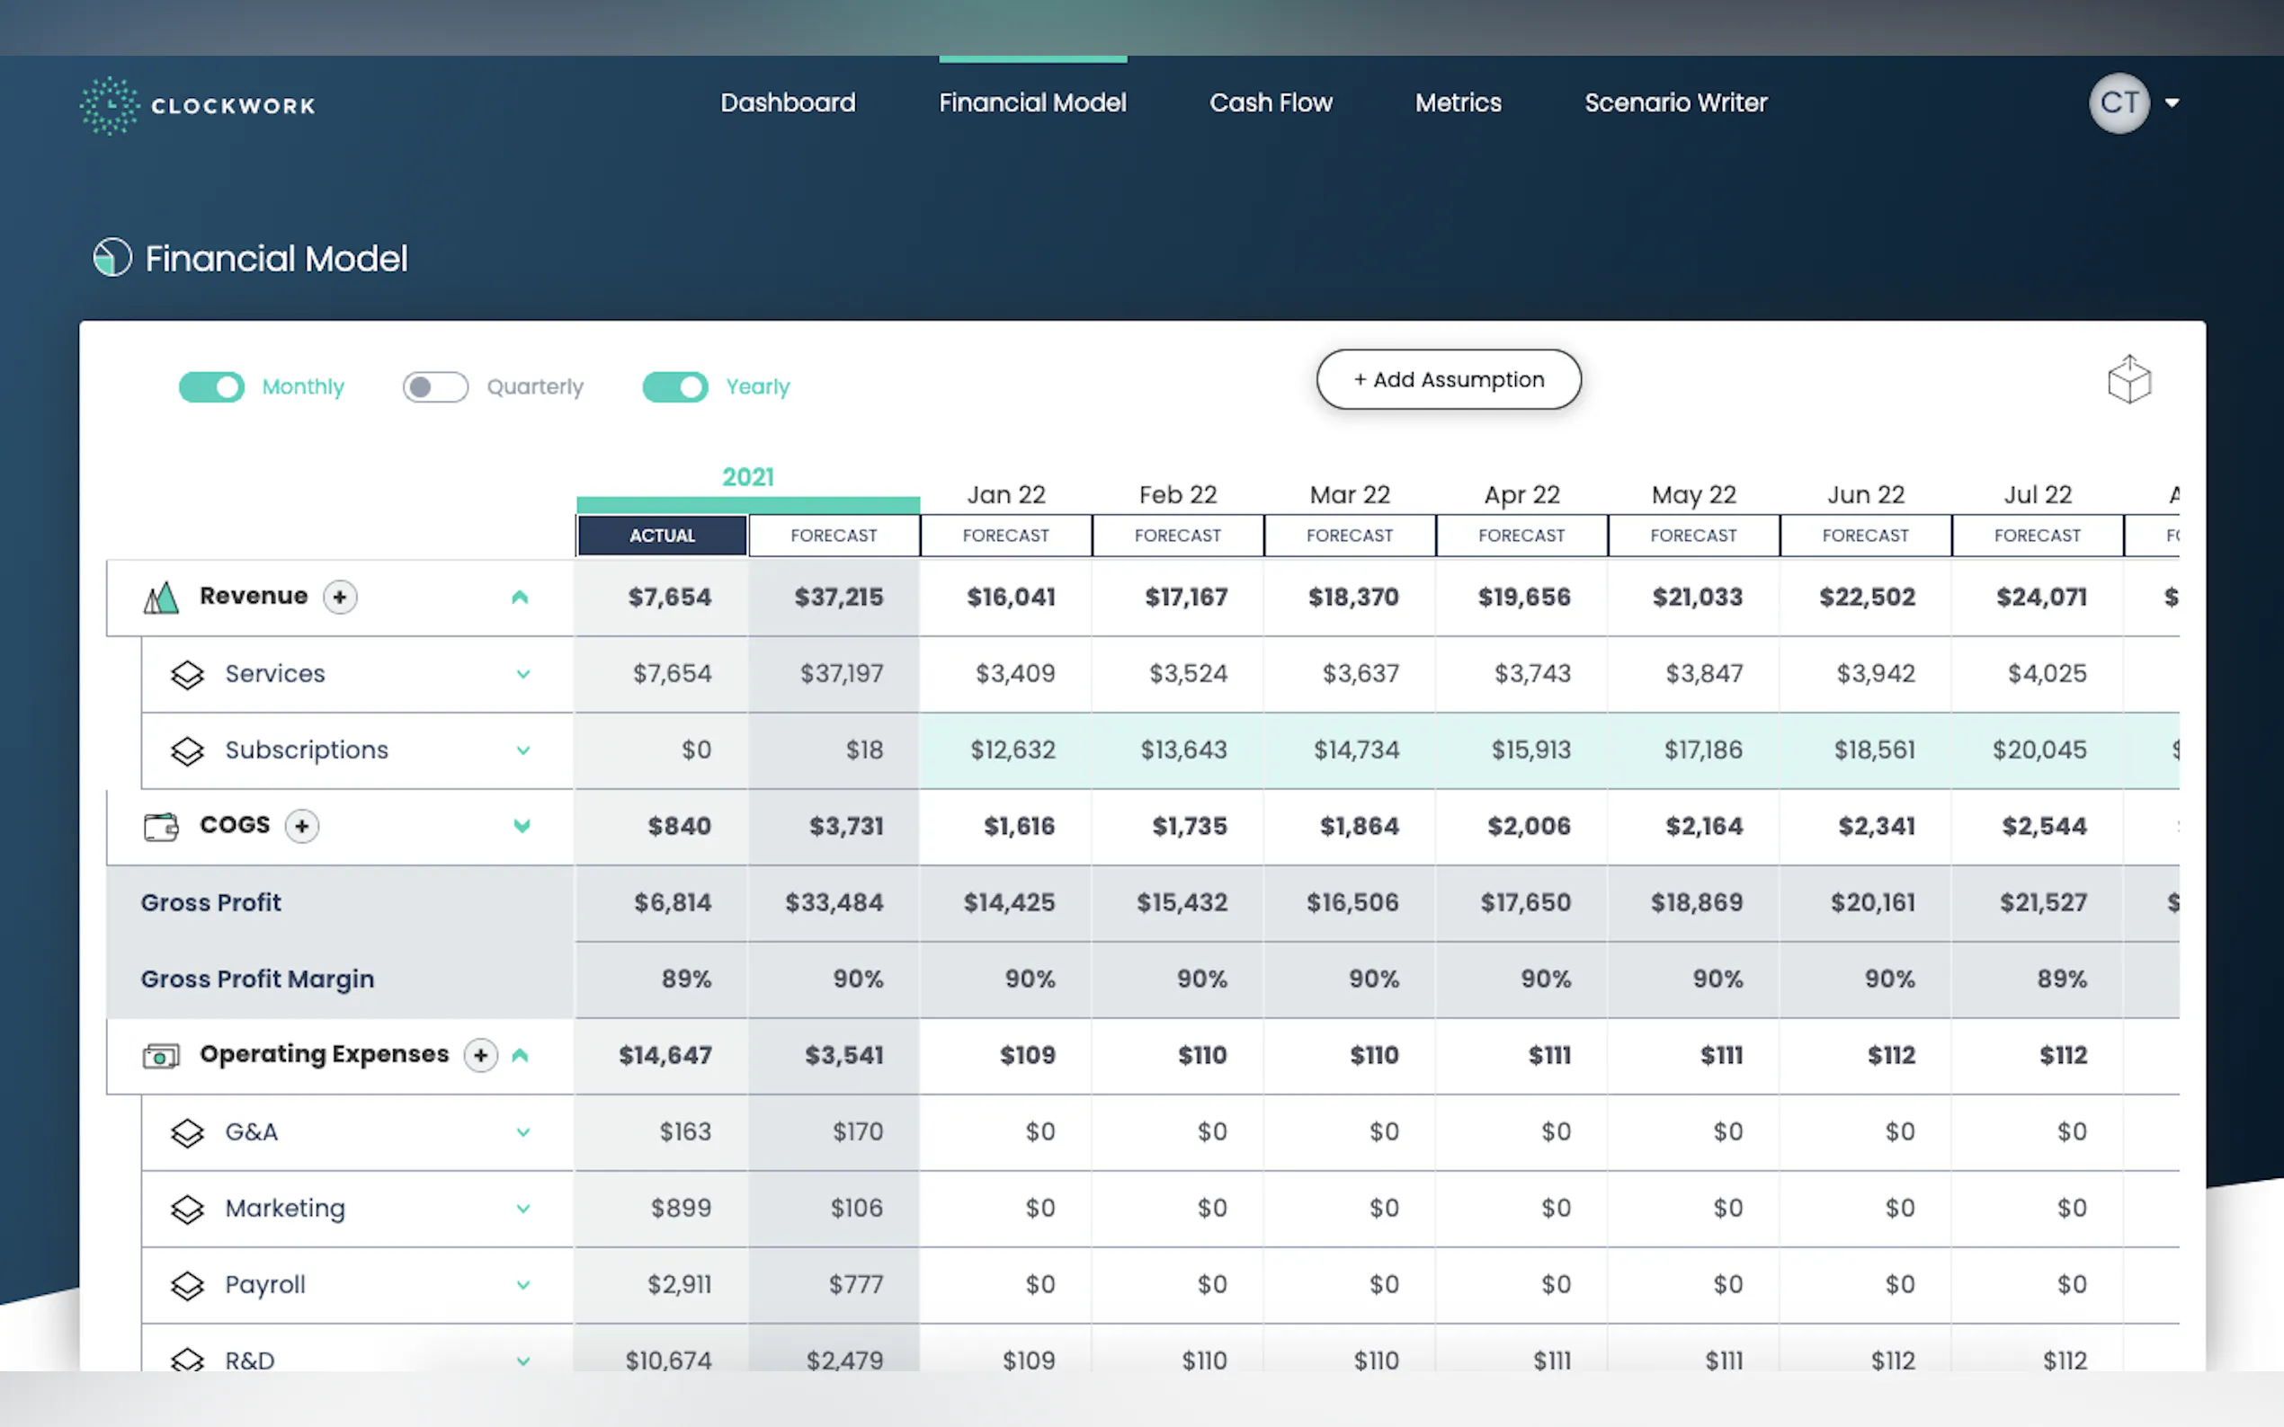Disable the Yearly view toggle
The width and height of the screenshot is (2284, 1427).
pos(675,387)
